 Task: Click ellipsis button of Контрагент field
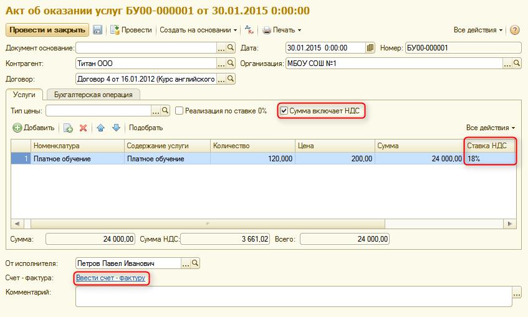pos(221,64)
